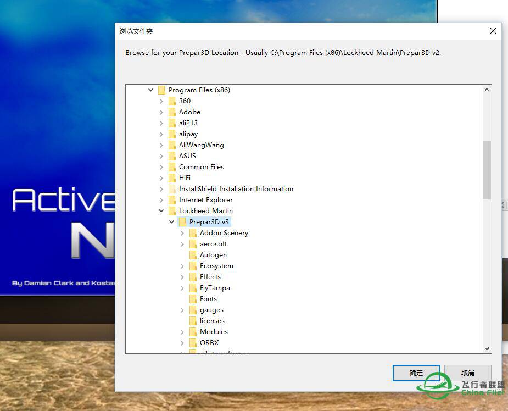Expand the FlyTampa folder arrow
This screenshot has height=411, width=508.
click(182, 288)
